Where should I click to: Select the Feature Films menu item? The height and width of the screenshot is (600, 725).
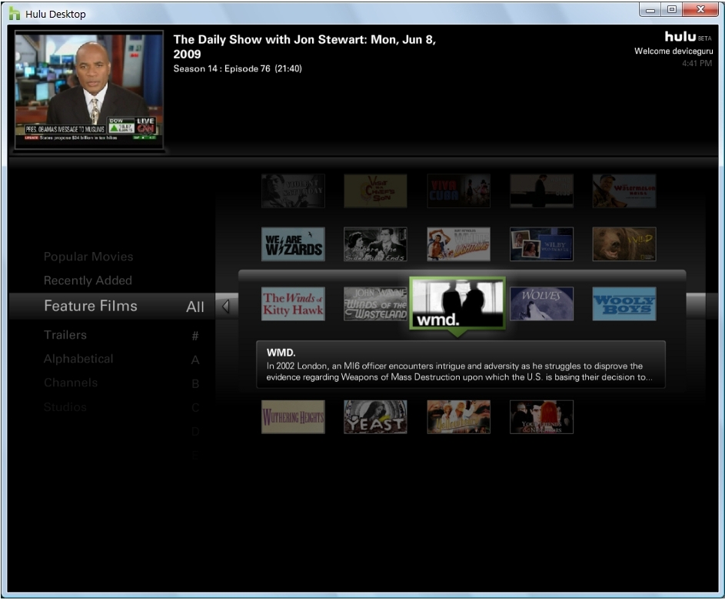[91, 306]
